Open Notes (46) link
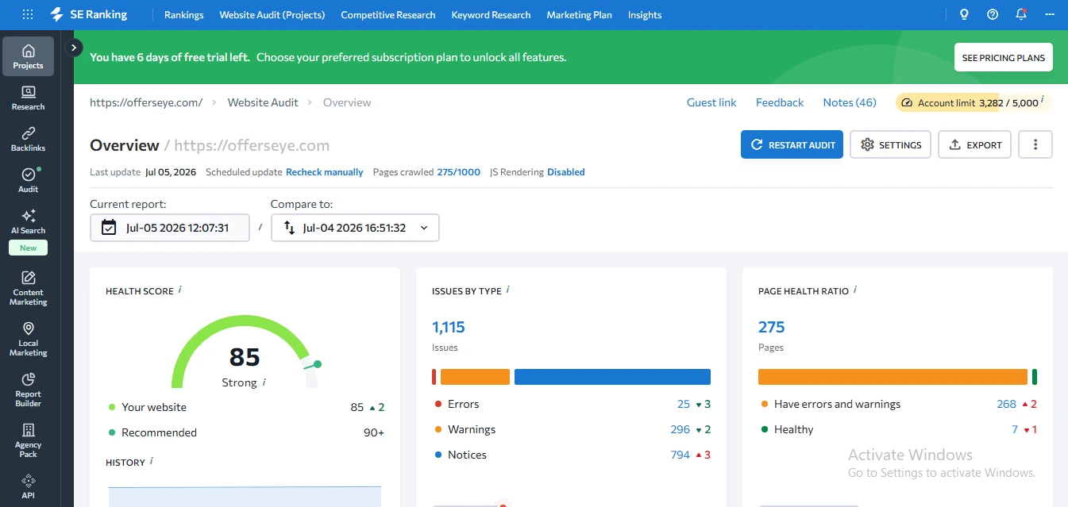Screen dimensions: 1068x507 (850, 102)
